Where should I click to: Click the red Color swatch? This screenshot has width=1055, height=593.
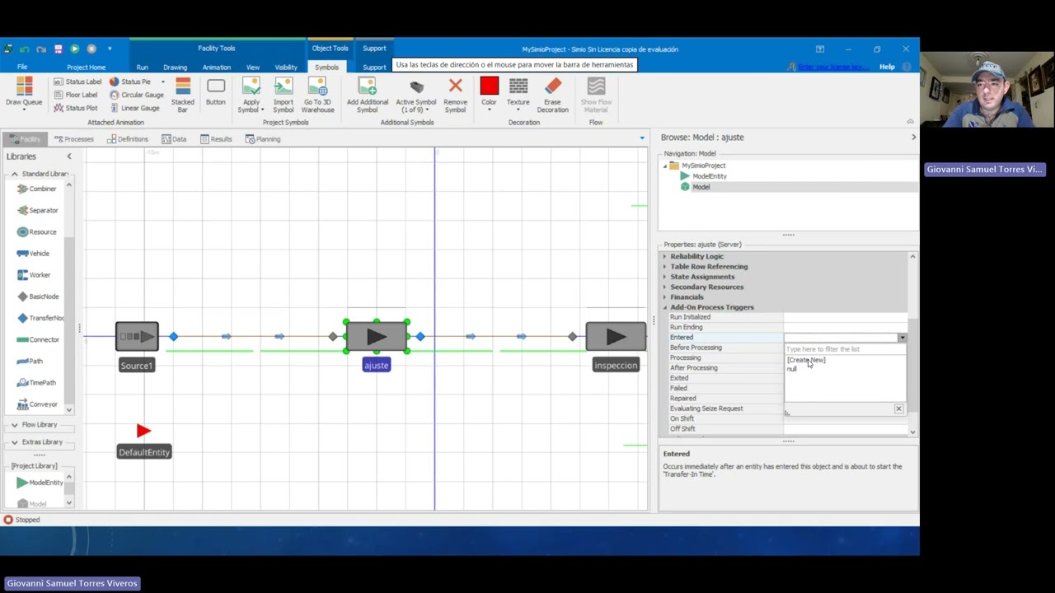tap(489, 86)
